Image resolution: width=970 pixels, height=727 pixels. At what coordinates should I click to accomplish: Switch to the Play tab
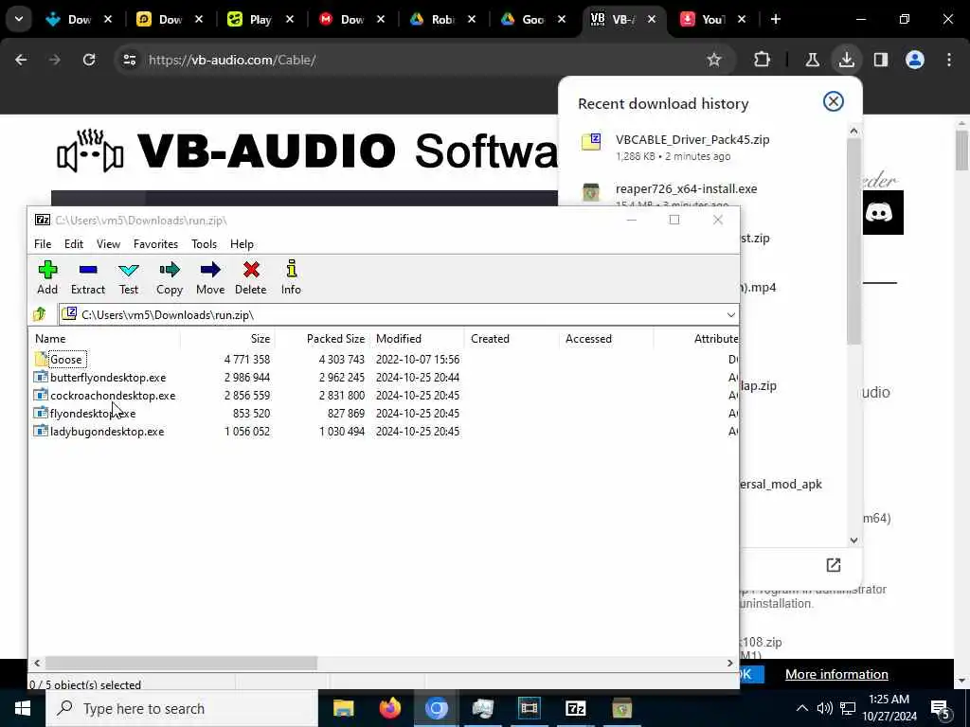click(x=260, y=19)
